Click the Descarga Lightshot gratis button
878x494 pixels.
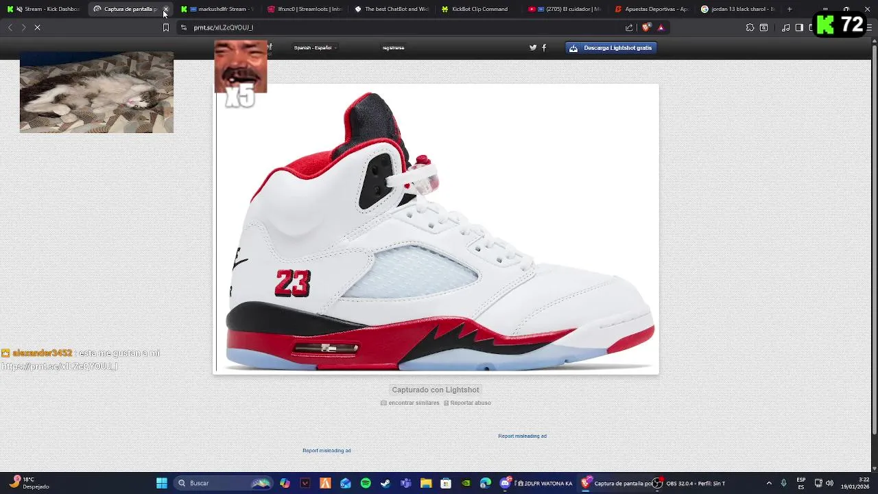611,47
